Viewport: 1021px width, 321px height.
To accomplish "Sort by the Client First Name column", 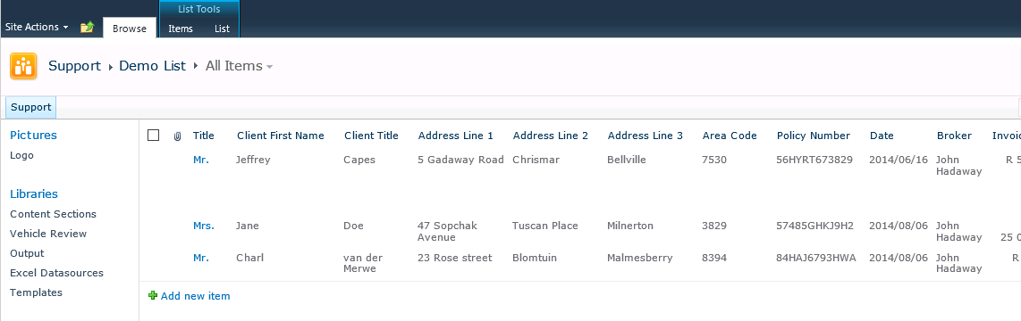I will 281,136.
